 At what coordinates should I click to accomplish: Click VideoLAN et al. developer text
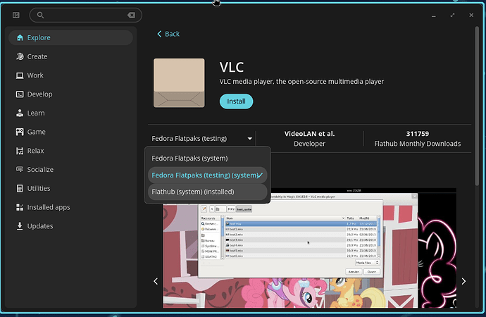tap(309, 134)
